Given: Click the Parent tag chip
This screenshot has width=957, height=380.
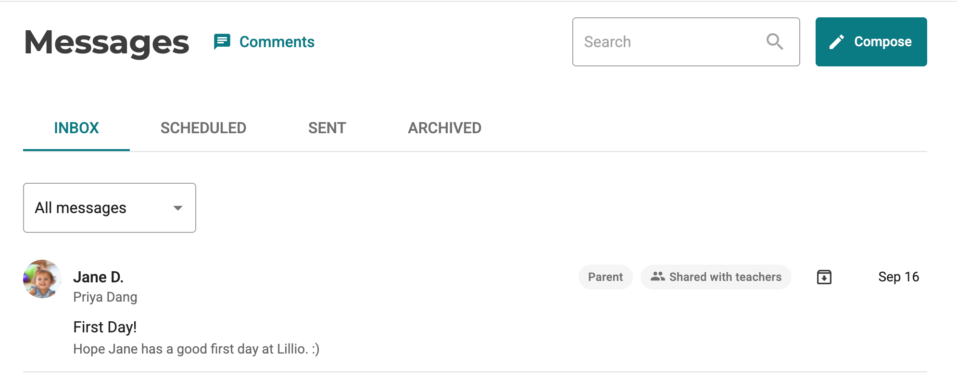Looking at the screenshot, I should [605, 277].
